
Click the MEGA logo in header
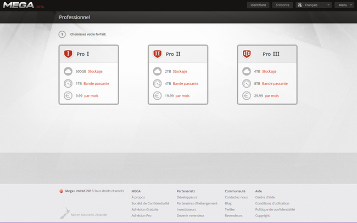pyautogui.click(x=19, y=5)
